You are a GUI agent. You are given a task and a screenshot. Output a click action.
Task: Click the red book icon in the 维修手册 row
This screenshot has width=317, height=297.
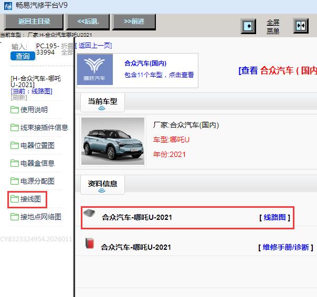(90, 243)
